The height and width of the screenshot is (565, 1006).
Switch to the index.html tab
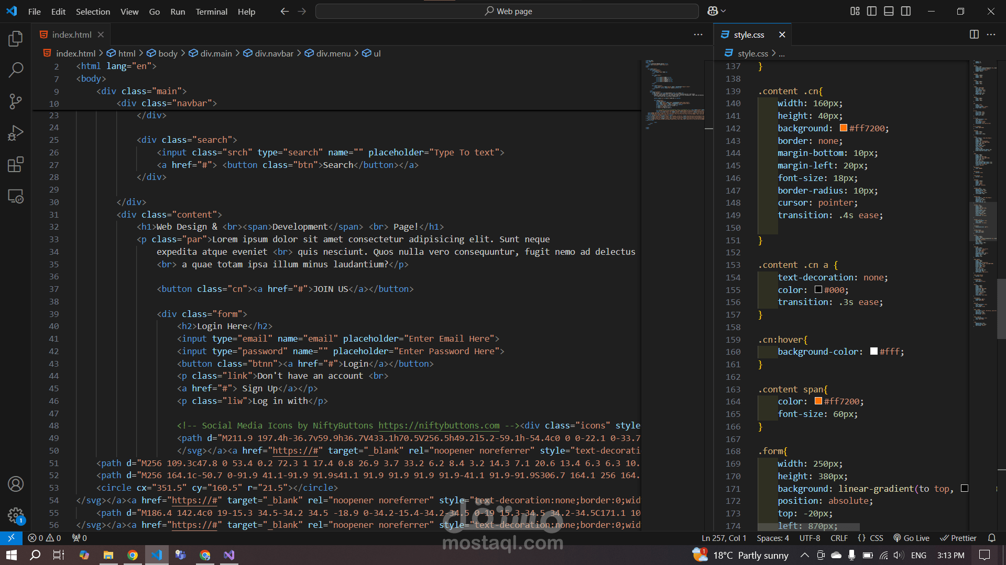pos(72,35)
